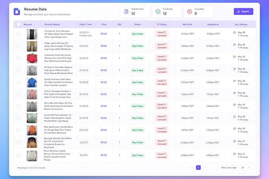This screenshot has height=179, width=269.
Task: Open the orange Nike hoodie thumbnail
Action: tap(32, 130)
